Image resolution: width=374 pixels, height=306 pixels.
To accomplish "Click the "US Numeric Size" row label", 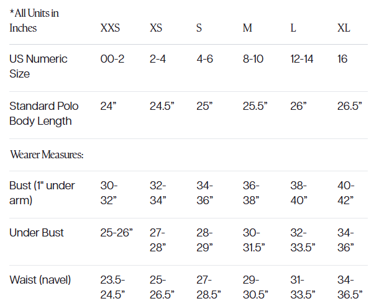I will 39,66.
